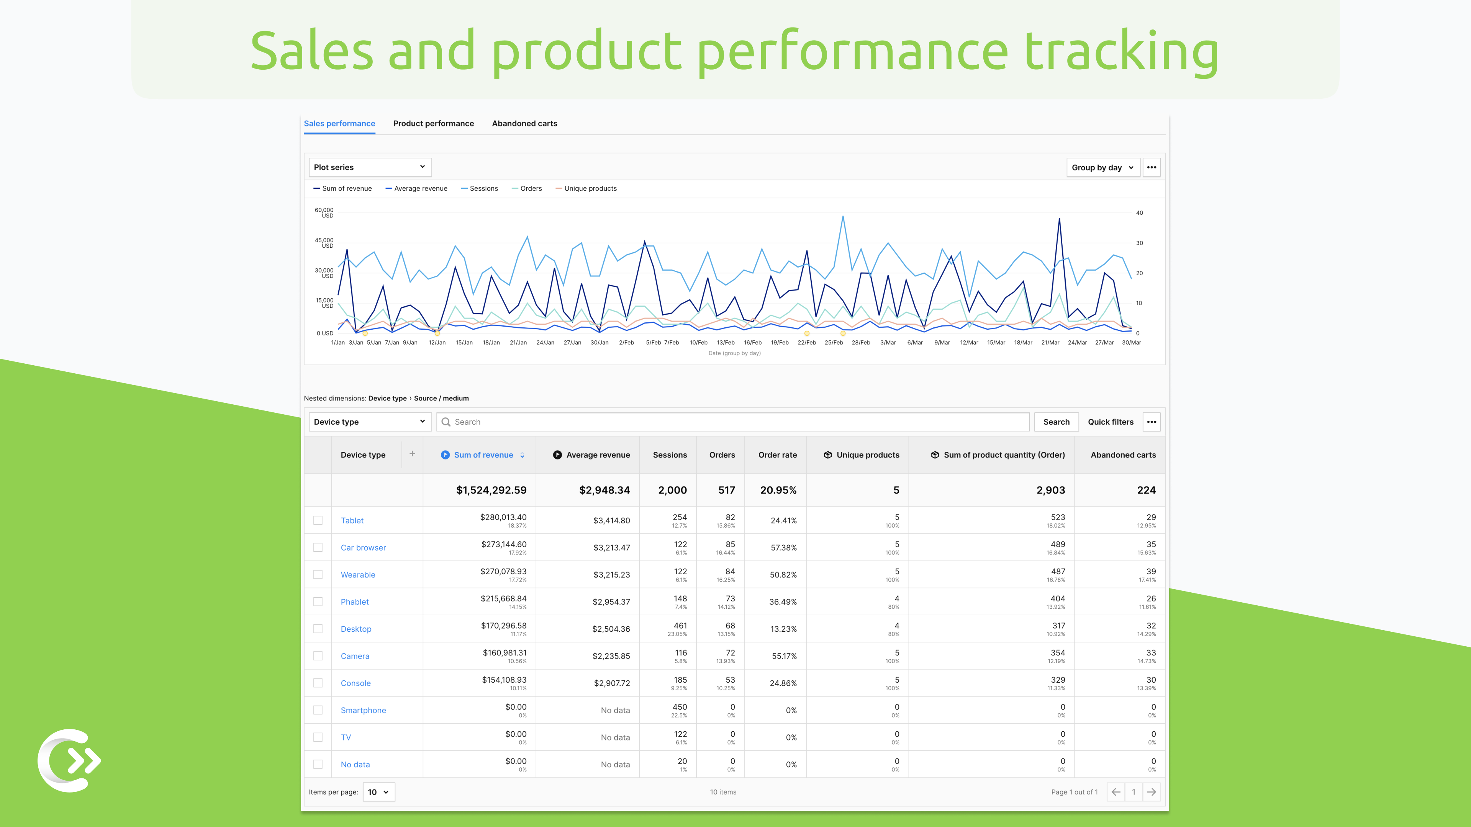Click the yellow marker at 12/Jan
This screenshot has height=827, width=1471.
point(437,333)
